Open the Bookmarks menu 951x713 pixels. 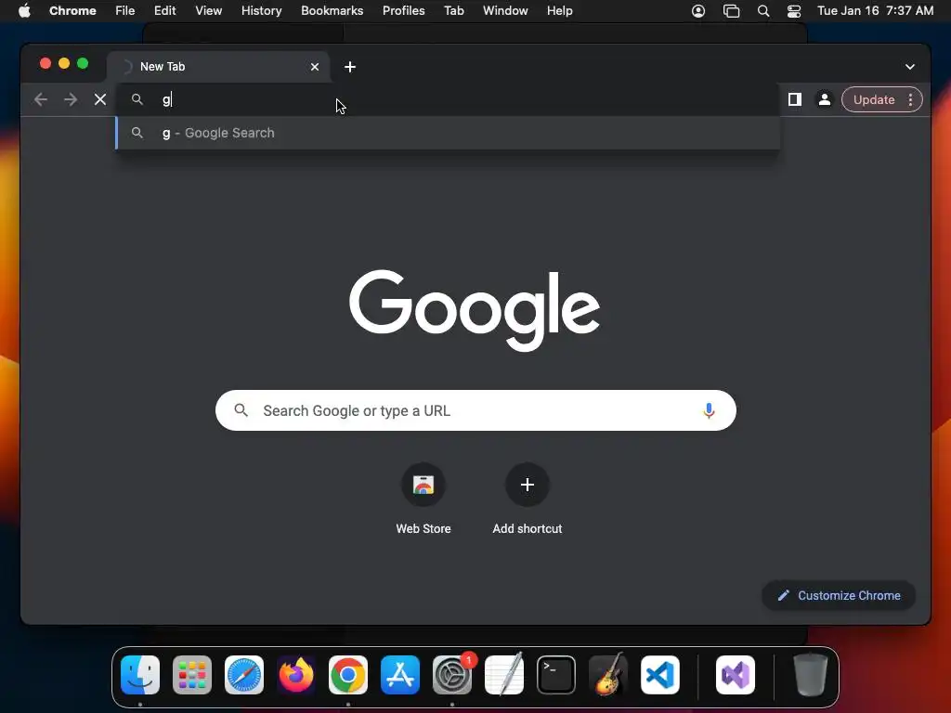pos(332,11)
